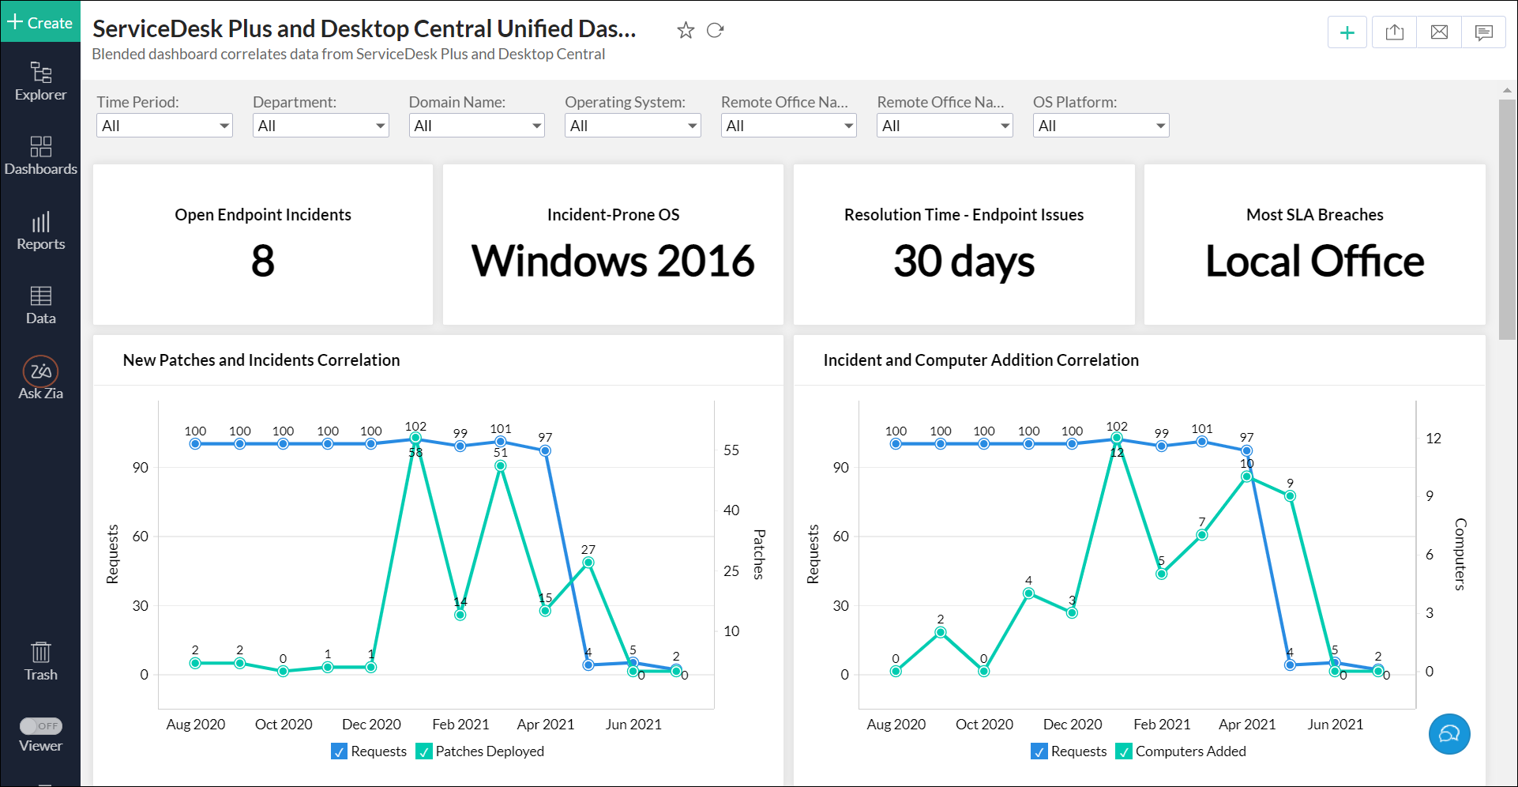
Task: Open the Operating System dropdown
Action: pyautogui.click(x=632, y=126)
